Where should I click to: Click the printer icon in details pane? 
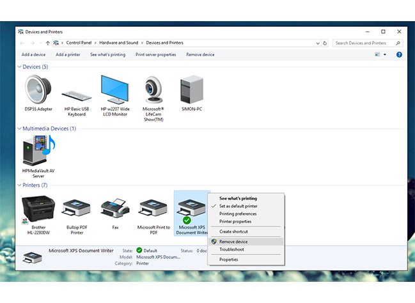(32, 258)
